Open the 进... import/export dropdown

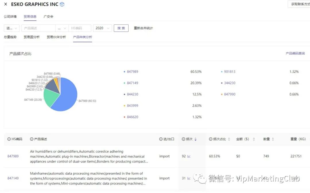(x=12, y=28)
